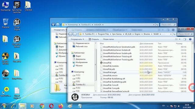195x109 pixels.
Task: Click Binaries in the address path
Action: pos(147,34)
